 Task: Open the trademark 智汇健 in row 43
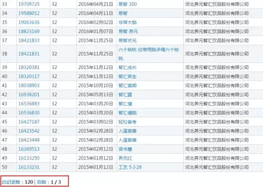[125, 104]
